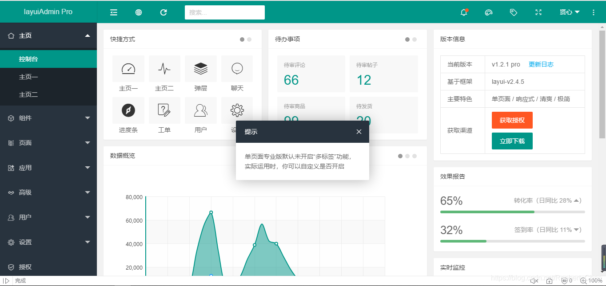Open 工单 form shortcut icon
Image resolution: width=606 pixels, height=286 pixels.
click(x=164, y=110)
